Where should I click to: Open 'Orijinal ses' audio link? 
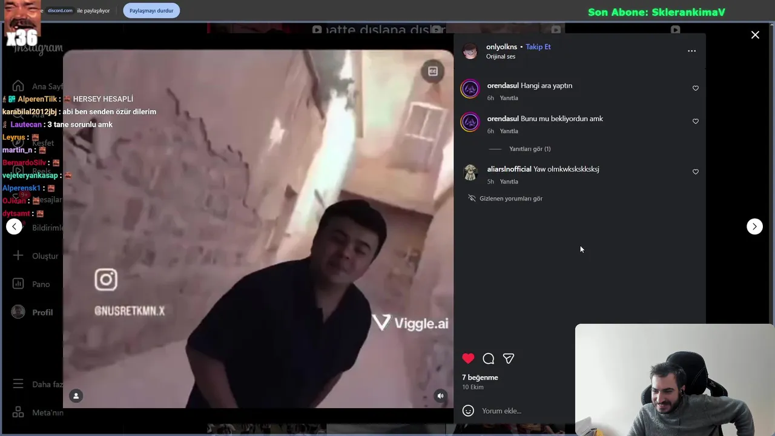[501, 56]
